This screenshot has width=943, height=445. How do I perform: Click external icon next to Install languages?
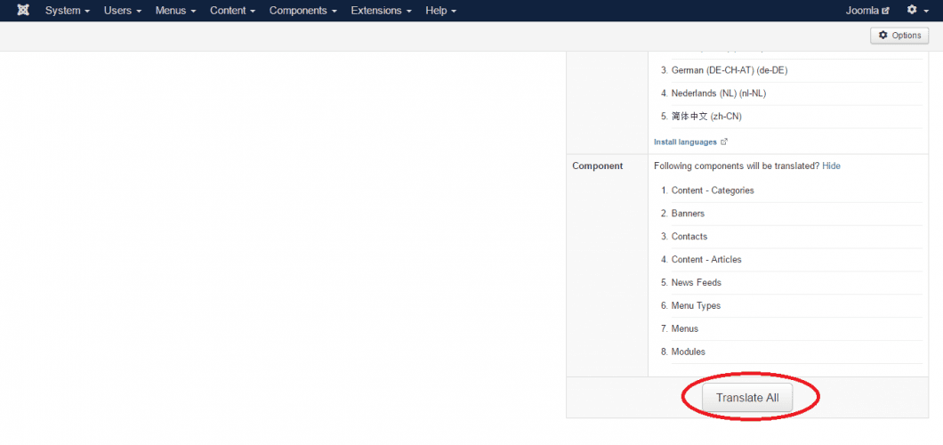[723, 142]
